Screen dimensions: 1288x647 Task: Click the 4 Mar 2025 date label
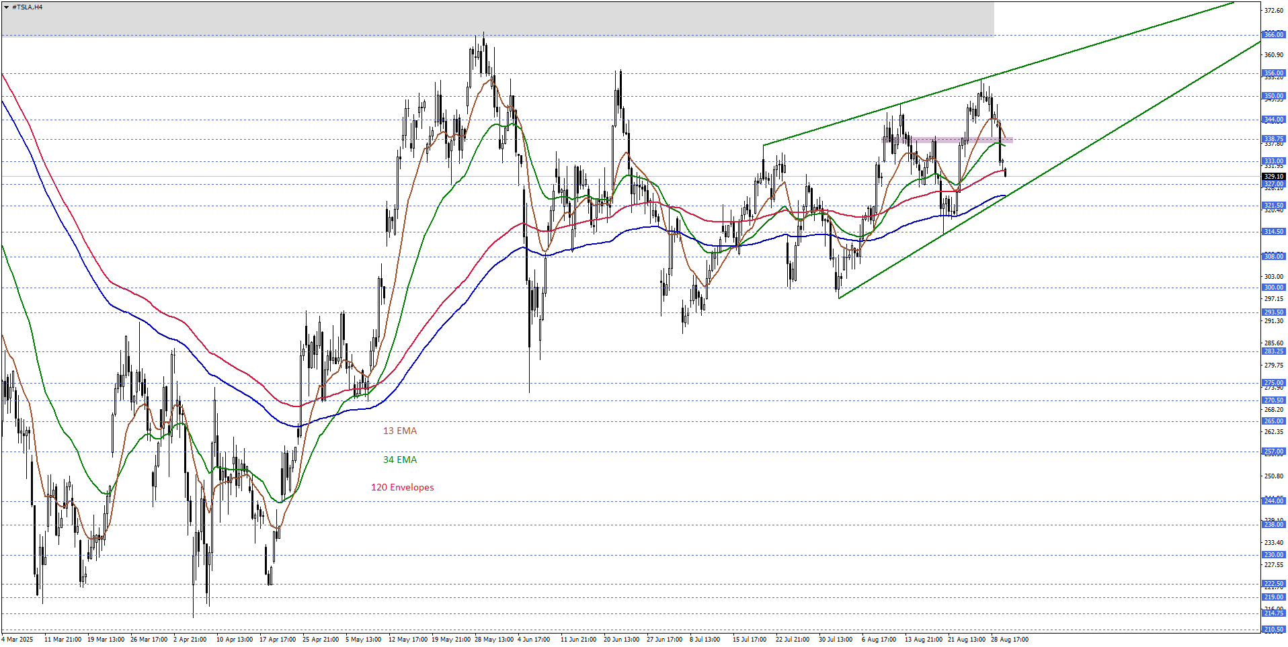click(17, 640)
